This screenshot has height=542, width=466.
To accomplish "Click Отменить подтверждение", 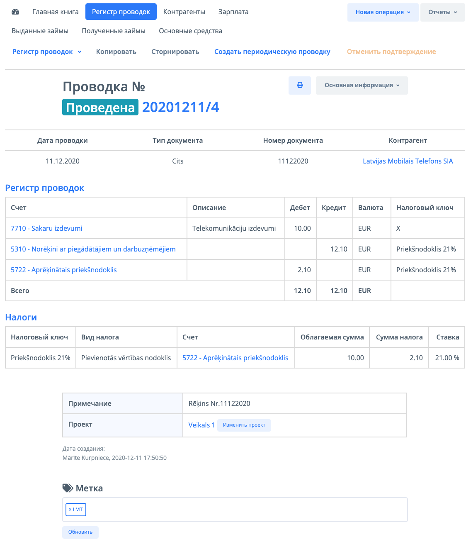I will click(391, 51).
